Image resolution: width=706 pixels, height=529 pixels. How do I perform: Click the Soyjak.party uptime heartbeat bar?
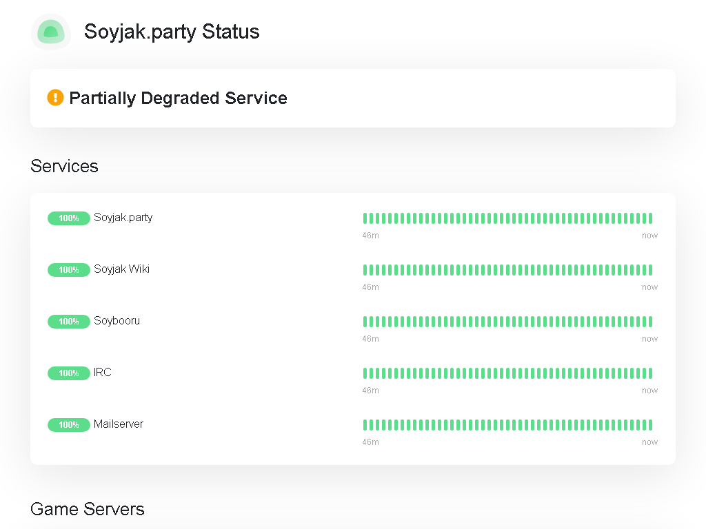(x=507, y=218)
